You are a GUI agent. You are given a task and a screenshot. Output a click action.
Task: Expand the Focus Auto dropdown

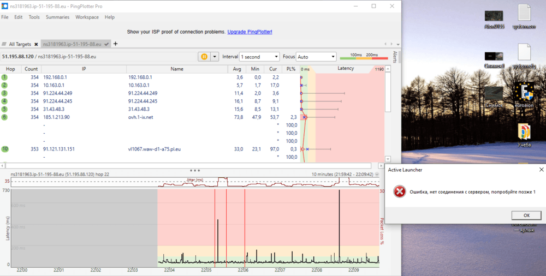317,57
